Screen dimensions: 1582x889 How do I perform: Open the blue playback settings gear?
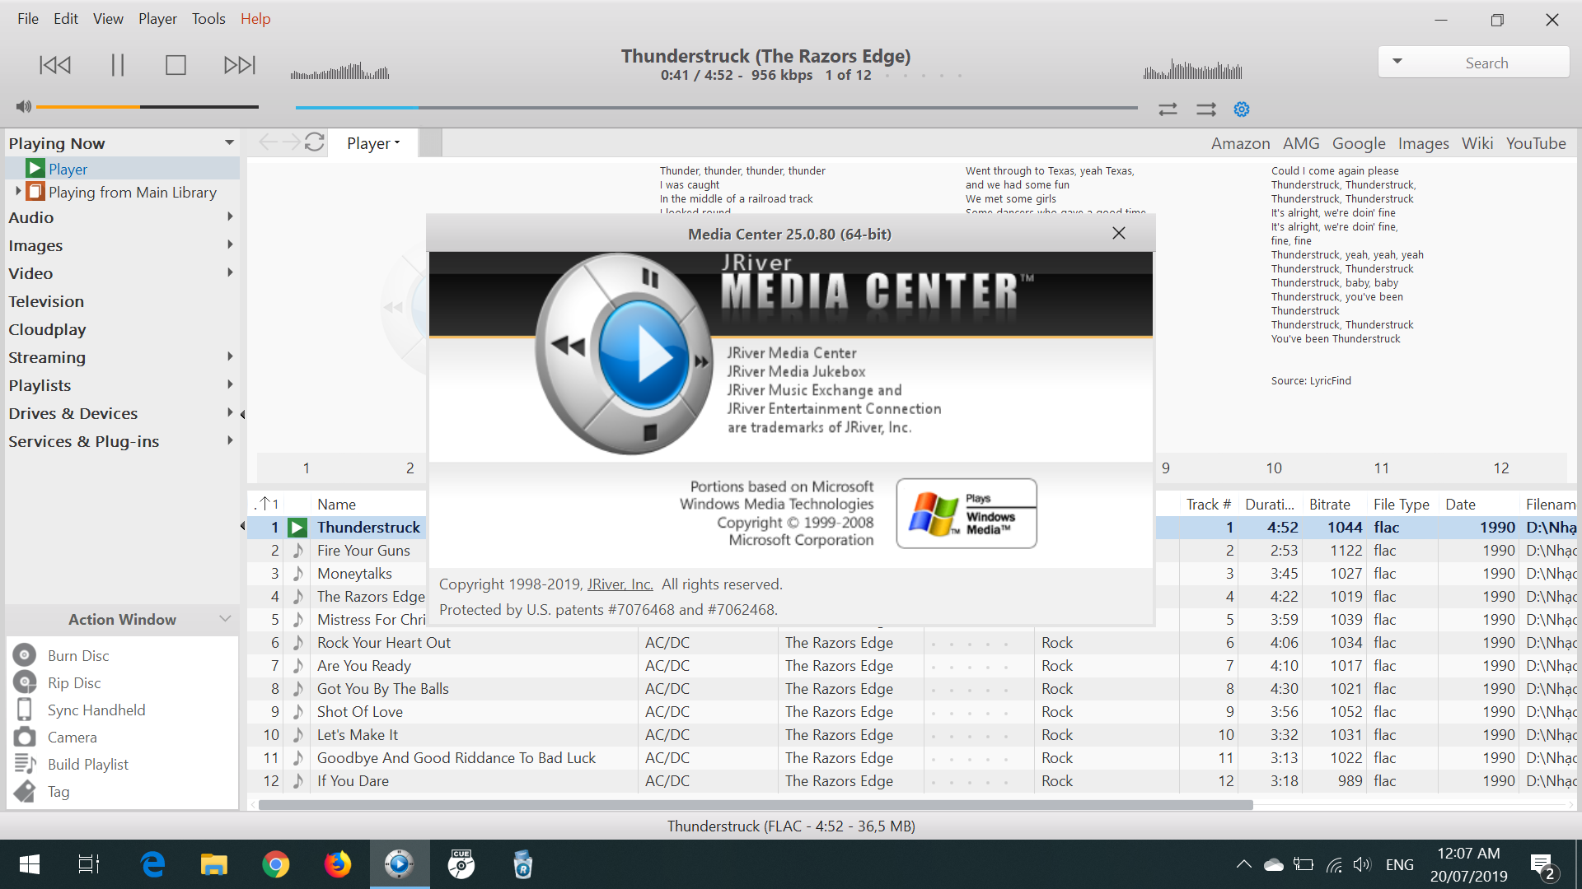coord(1242,109)
